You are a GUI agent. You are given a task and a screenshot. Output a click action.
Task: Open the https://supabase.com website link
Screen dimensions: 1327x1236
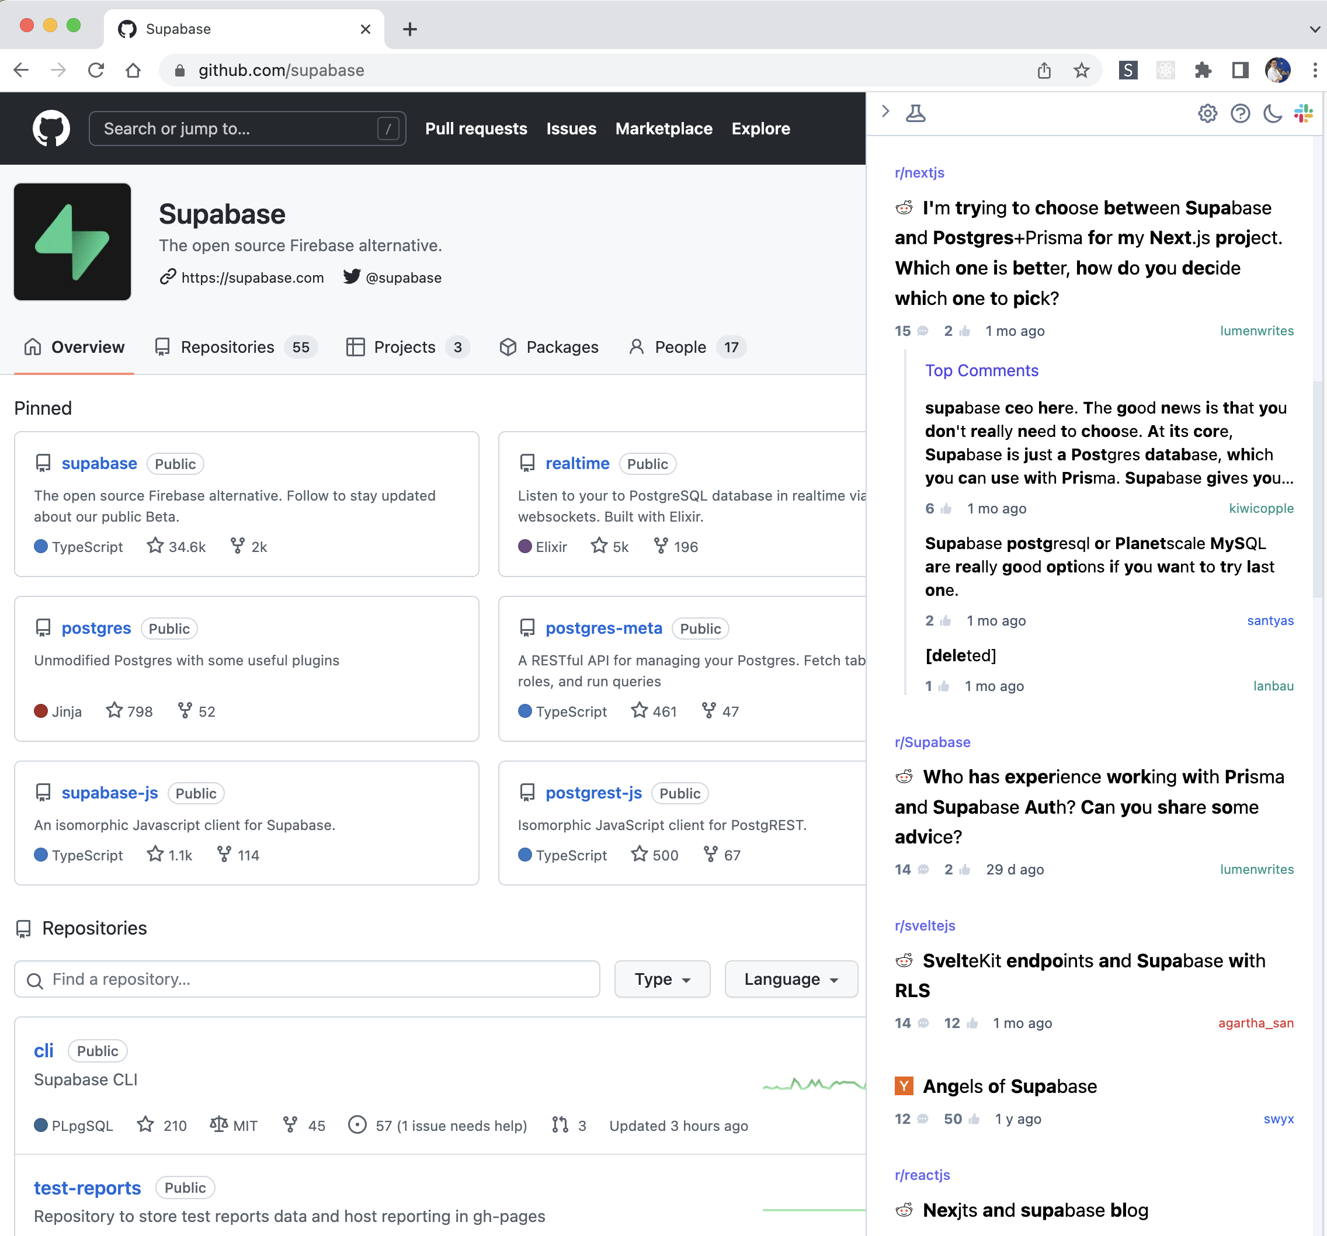pos(251,276)
